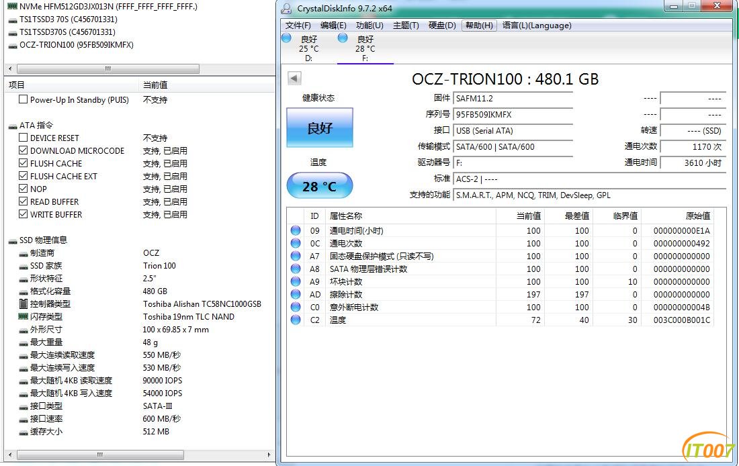Screen dimensions: 739x466
Task: Click the 控制器类型 chip icon
Action: (x=23, y=304)
